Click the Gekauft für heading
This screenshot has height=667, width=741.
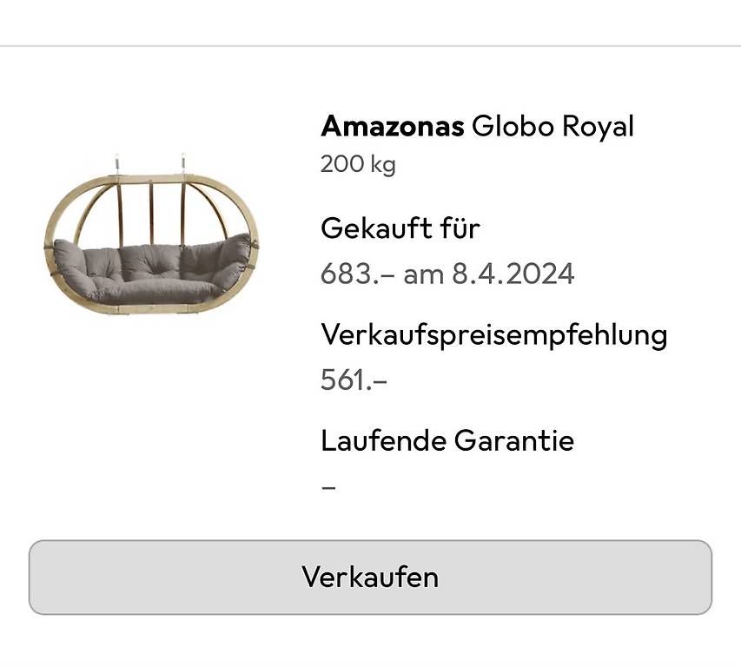coord(400,228)
